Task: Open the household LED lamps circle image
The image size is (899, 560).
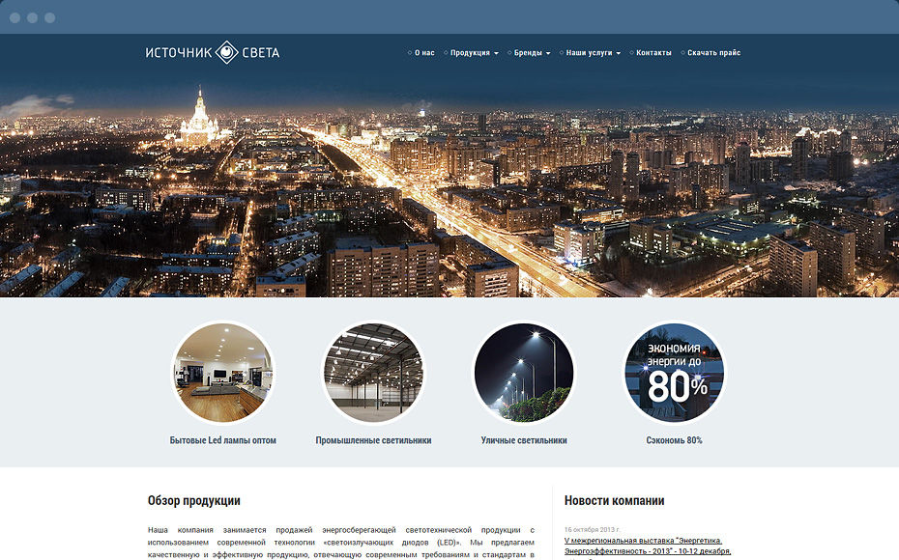Action: (x=222, y=373)
